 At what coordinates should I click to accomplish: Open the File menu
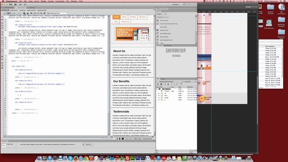[x=20, y=1]
